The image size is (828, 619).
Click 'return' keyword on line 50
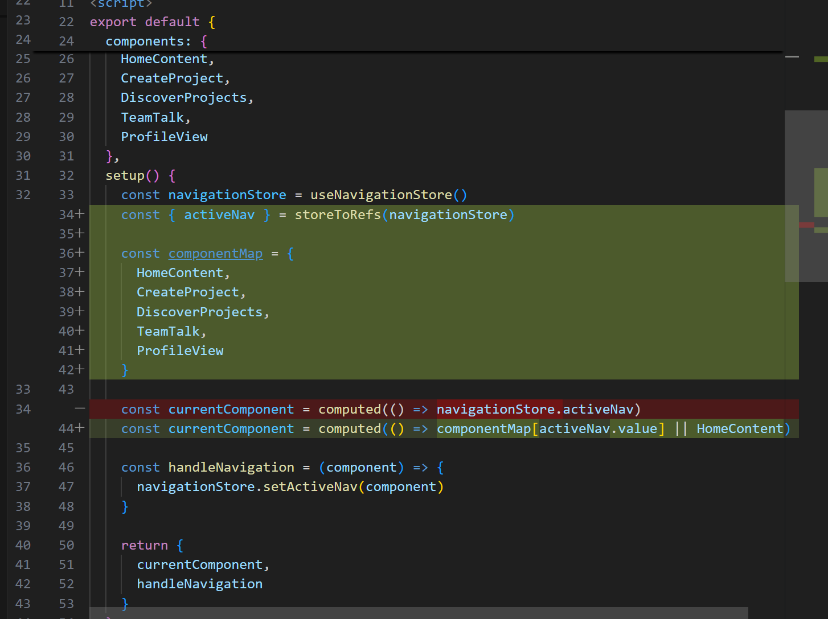click(x=145, y=546)
